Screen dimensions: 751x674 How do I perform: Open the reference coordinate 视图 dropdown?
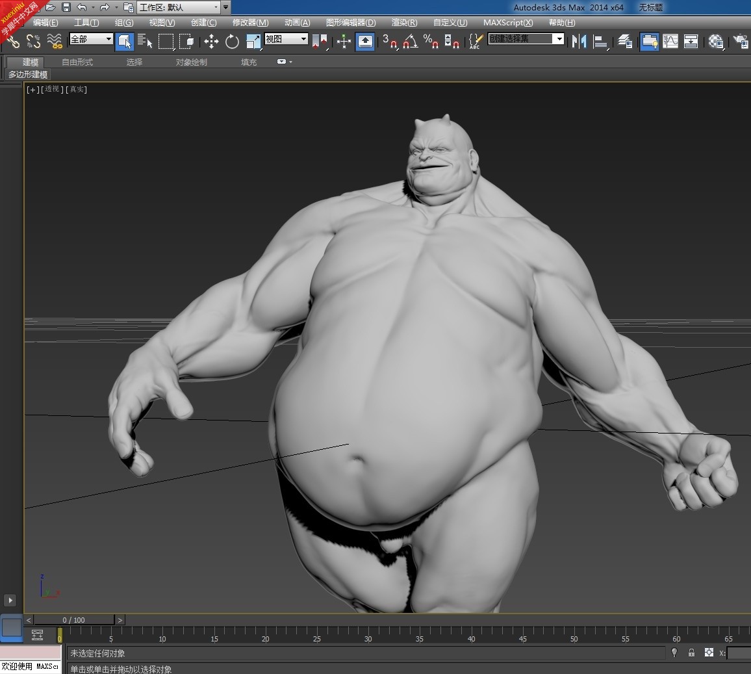click(x=286, y=39)
